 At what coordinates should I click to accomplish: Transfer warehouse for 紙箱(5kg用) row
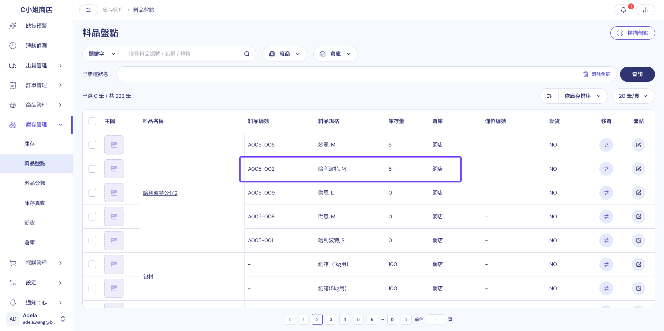(x=606, y=288)
